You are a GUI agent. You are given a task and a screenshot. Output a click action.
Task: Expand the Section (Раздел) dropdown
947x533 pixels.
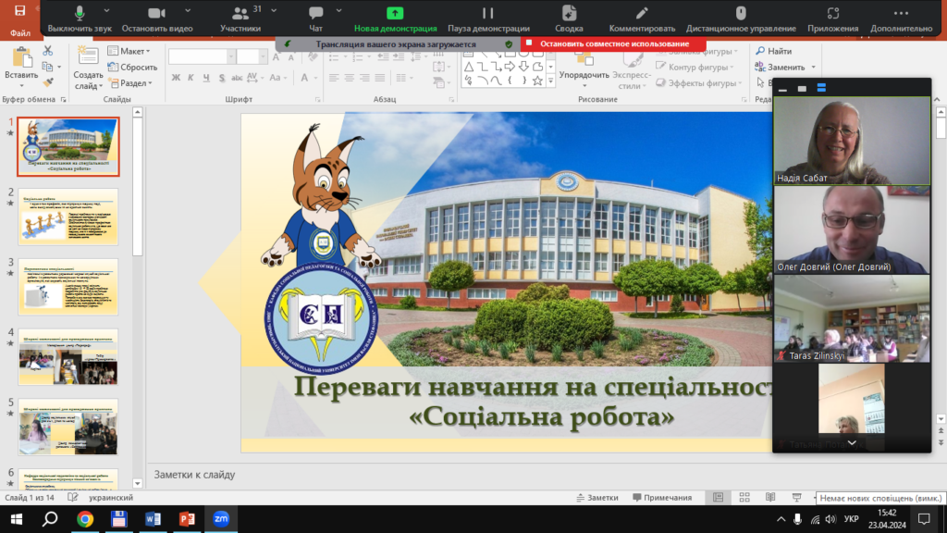coord(133,82)
